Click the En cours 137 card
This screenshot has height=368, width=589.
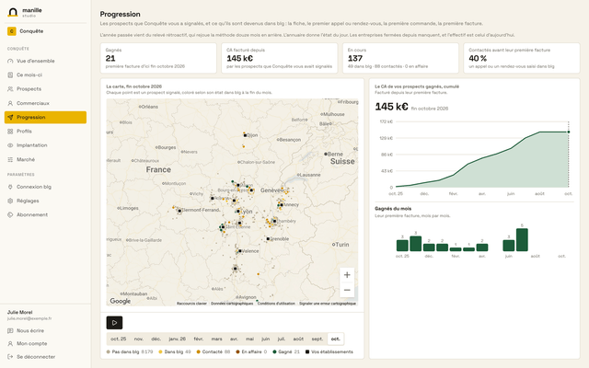click(x=400, y=58)
